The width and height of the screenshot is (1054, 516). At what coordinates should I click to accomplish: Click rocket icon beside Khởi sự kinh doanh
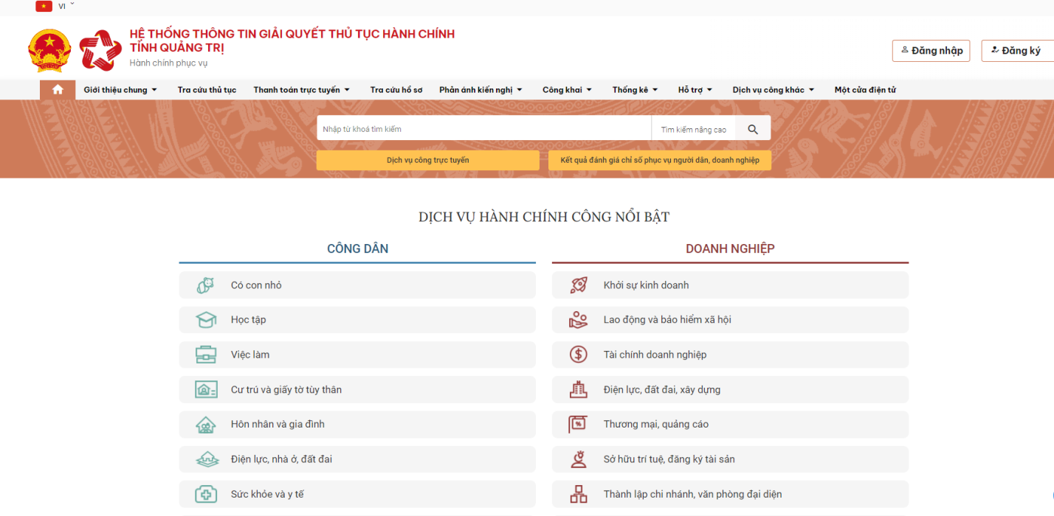tap(579, 285)
